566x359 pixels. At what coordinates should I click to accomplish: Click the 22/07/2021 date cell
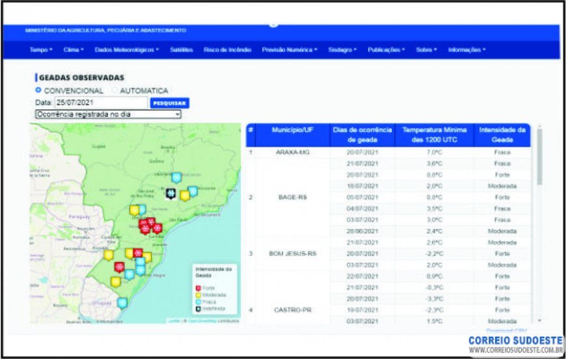click(362, 276)
